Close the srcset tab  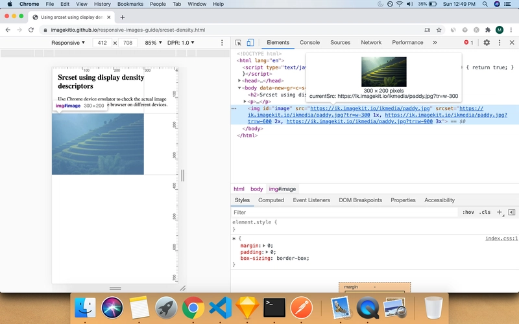(109, 17)
